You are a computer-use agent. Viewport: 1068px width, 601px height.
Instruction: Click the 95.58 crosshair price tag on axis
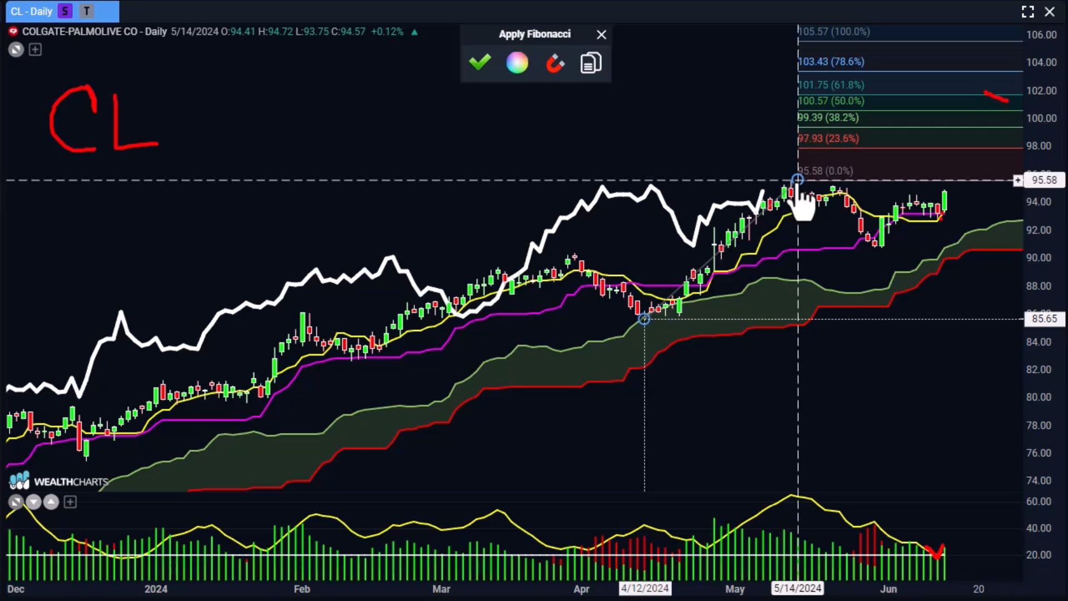pyautogui.click(x=1044, y=180)
